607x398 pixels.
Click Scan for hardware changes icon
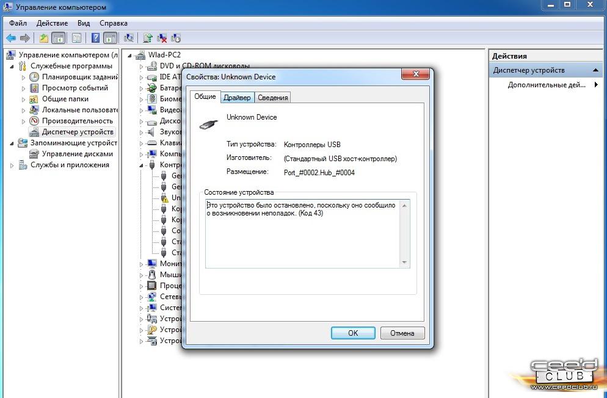tap(129, 38)
